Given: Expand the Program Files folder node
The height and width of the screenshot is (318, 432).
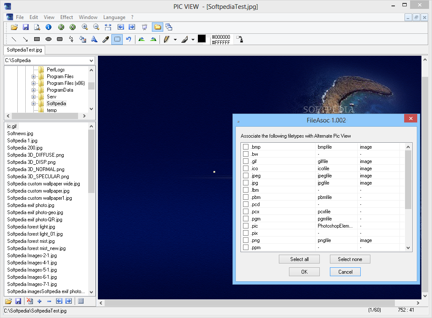Looking at the screenshot, I should coord(34,76).
